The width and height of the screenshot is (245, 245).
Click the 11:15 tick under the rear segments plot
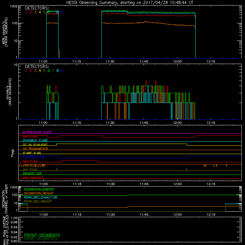(77, 123)
